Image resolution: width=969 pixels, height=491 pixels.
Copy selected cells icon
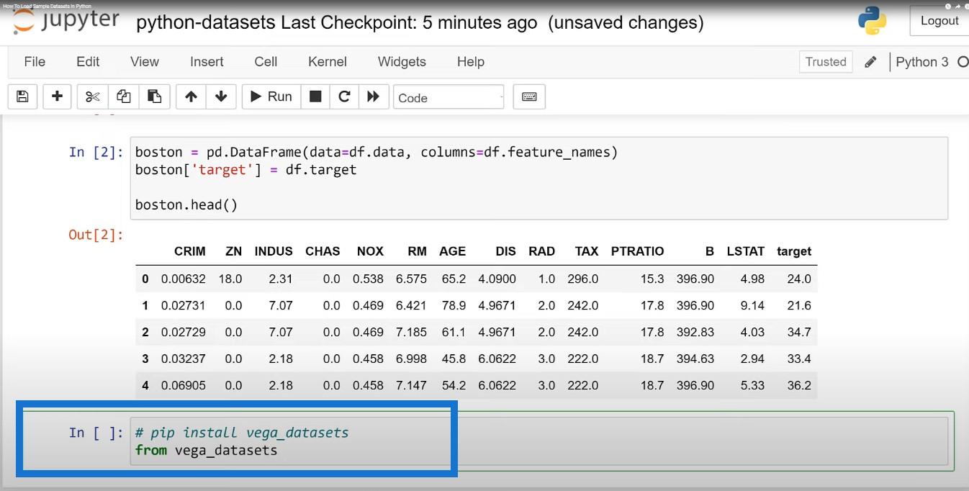[x=124, y=96]
